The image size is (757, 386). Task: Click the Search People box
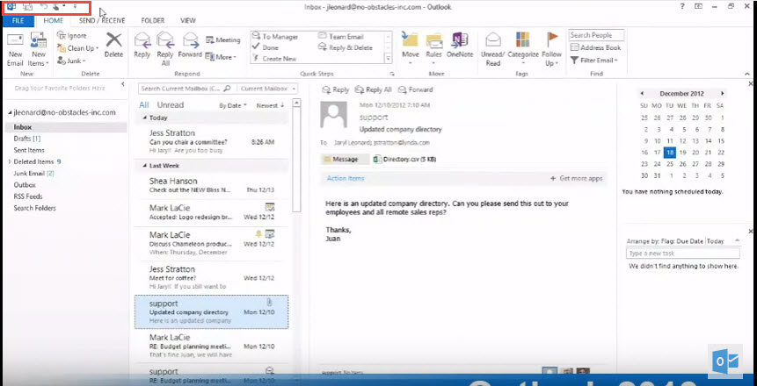[x=596, y=35]
